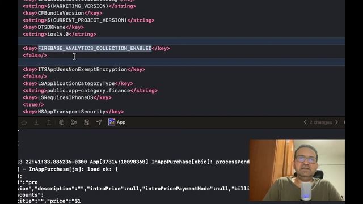This screenshot has width=363, height=204.
Task: Open the Environment Overrides icon
Action: click(87, 122)
